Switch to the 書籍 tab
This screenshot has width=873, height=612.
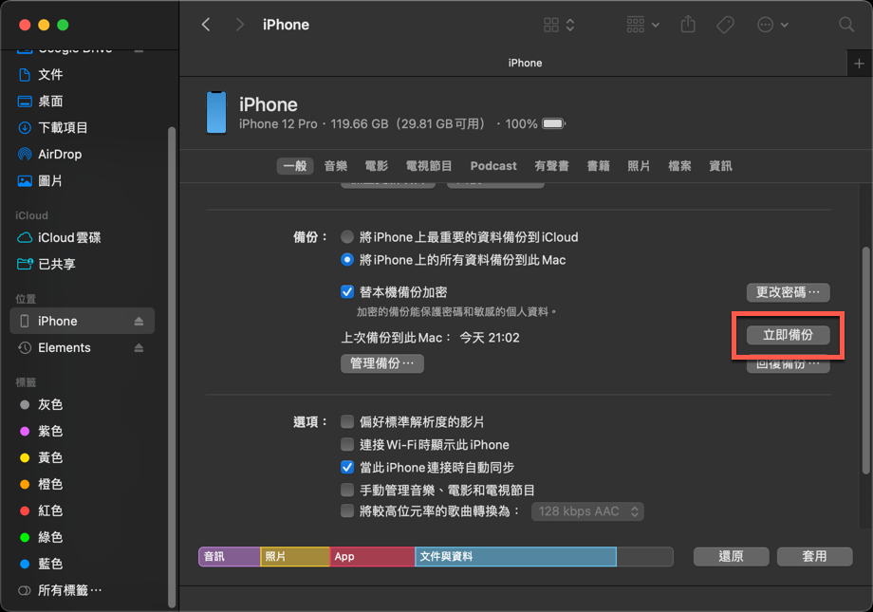click(x=599, y=166)
